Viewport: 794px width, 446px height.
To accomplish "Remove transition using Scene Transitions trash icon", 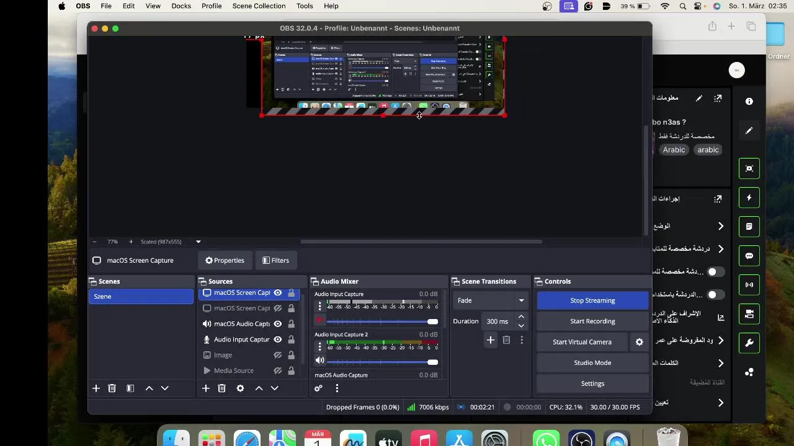I will pos(506,340).
